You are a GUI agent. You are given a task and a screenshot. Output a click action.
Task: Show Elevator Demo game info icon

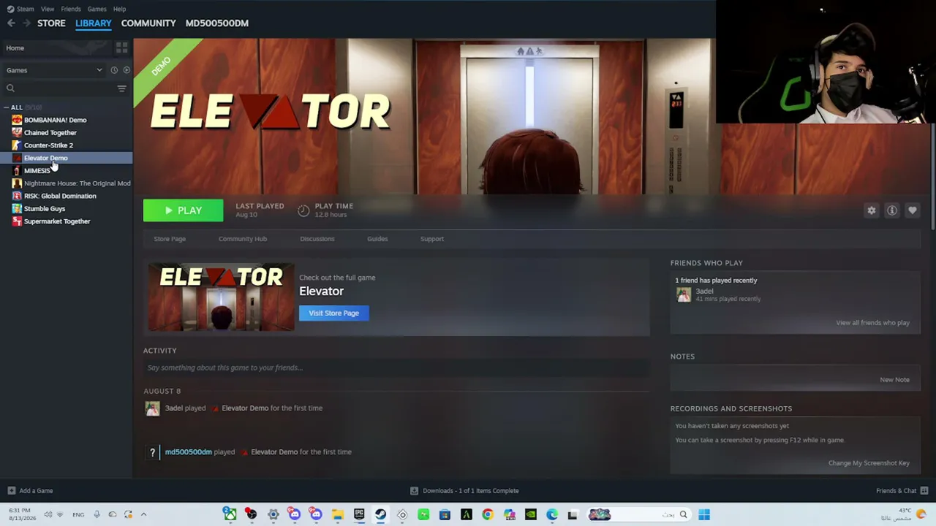[x=892, y=210]
